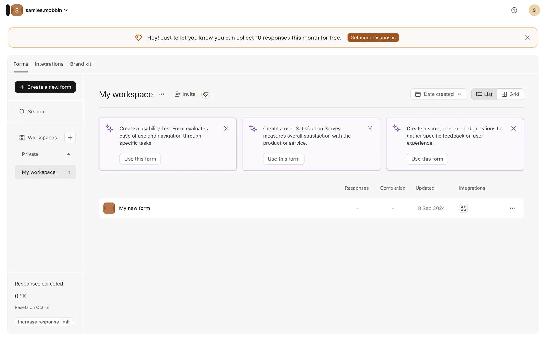Open My workspace three-dot options menu
Image resolution: width=546 pixels, height=341 pixels.
click(x=162, y=94)
